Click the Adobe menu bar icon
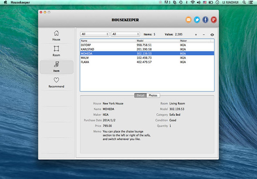The image size is (257, 179). tap(167, 2)
